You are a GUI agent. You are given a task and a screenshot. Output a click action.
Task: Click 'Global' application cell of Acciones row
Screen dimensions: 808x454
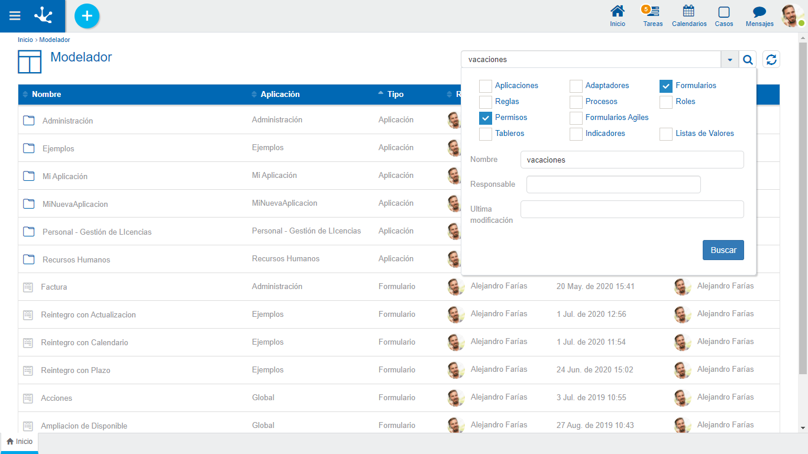(x=263, y=397)
